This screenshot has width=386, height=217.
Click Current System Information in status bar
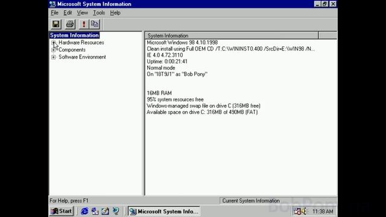[x=251, y=201]
